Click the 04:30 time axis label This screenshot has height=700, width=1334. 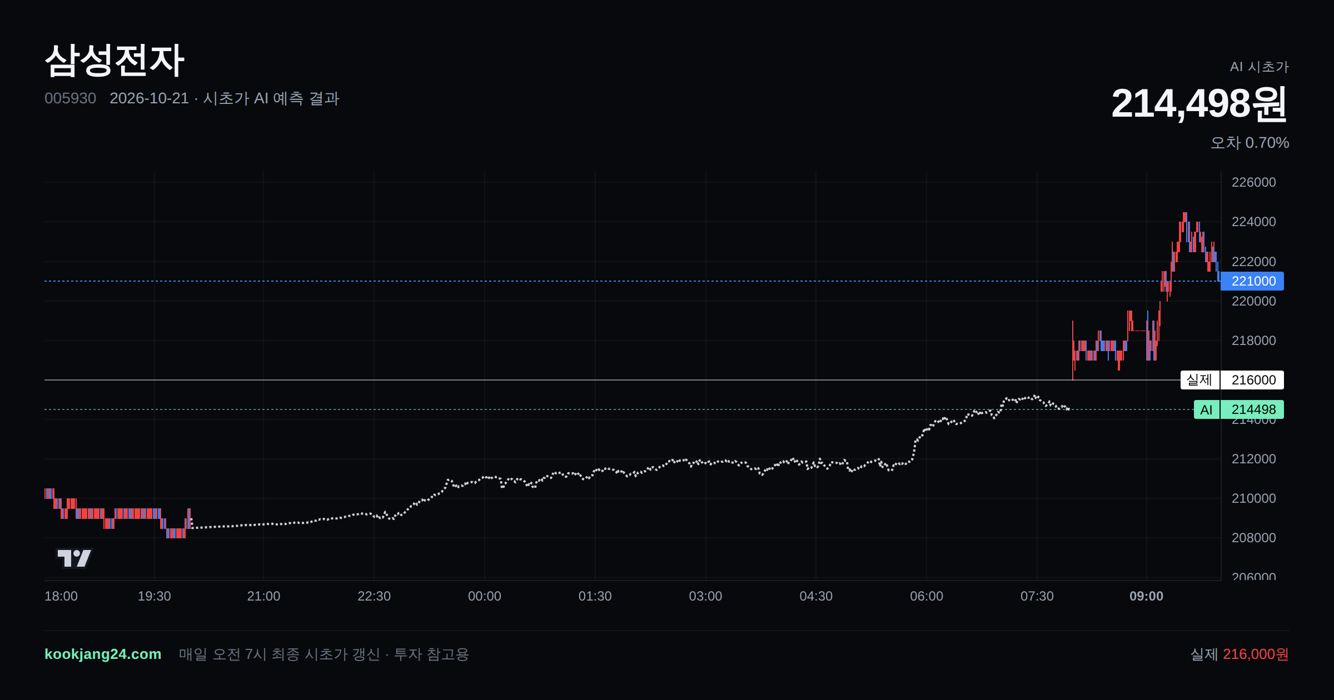pyautogui.click(x=816, y=596)
